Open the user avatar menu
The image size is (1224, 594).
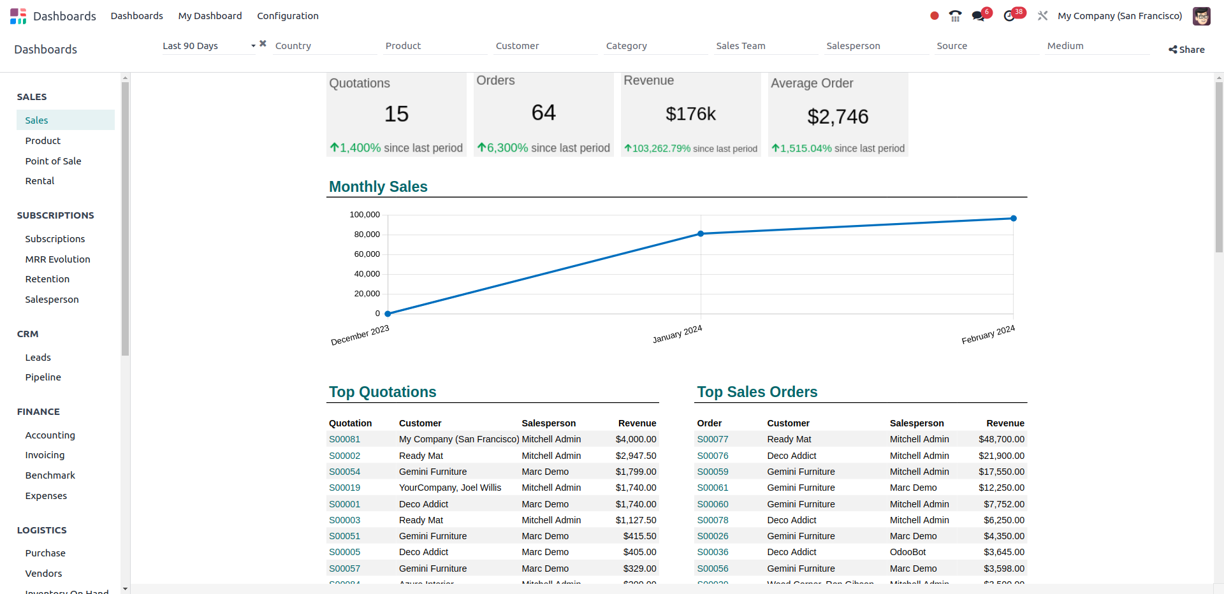tap(1202, 16)
